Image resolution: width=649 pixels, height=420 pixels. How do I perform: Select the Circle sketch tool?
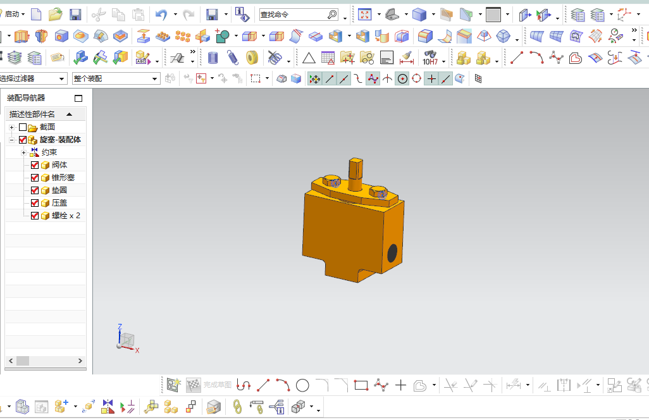tap(302, 386)
